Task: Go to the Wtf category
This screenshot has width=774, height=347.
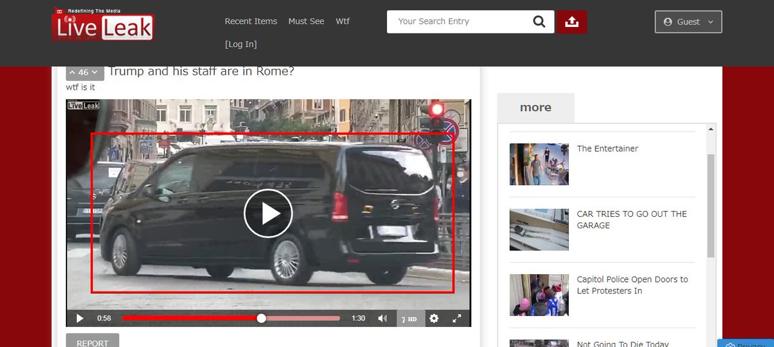Action: pyautogui.click(x=342, y=21)
